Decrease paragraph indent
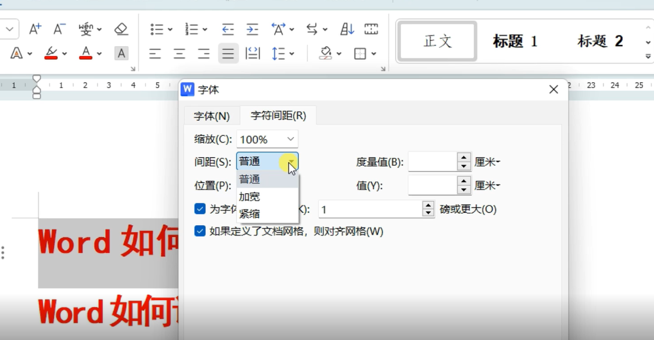Screen dimensions: 654x340 pyautogui.click(x=228, y=29)
